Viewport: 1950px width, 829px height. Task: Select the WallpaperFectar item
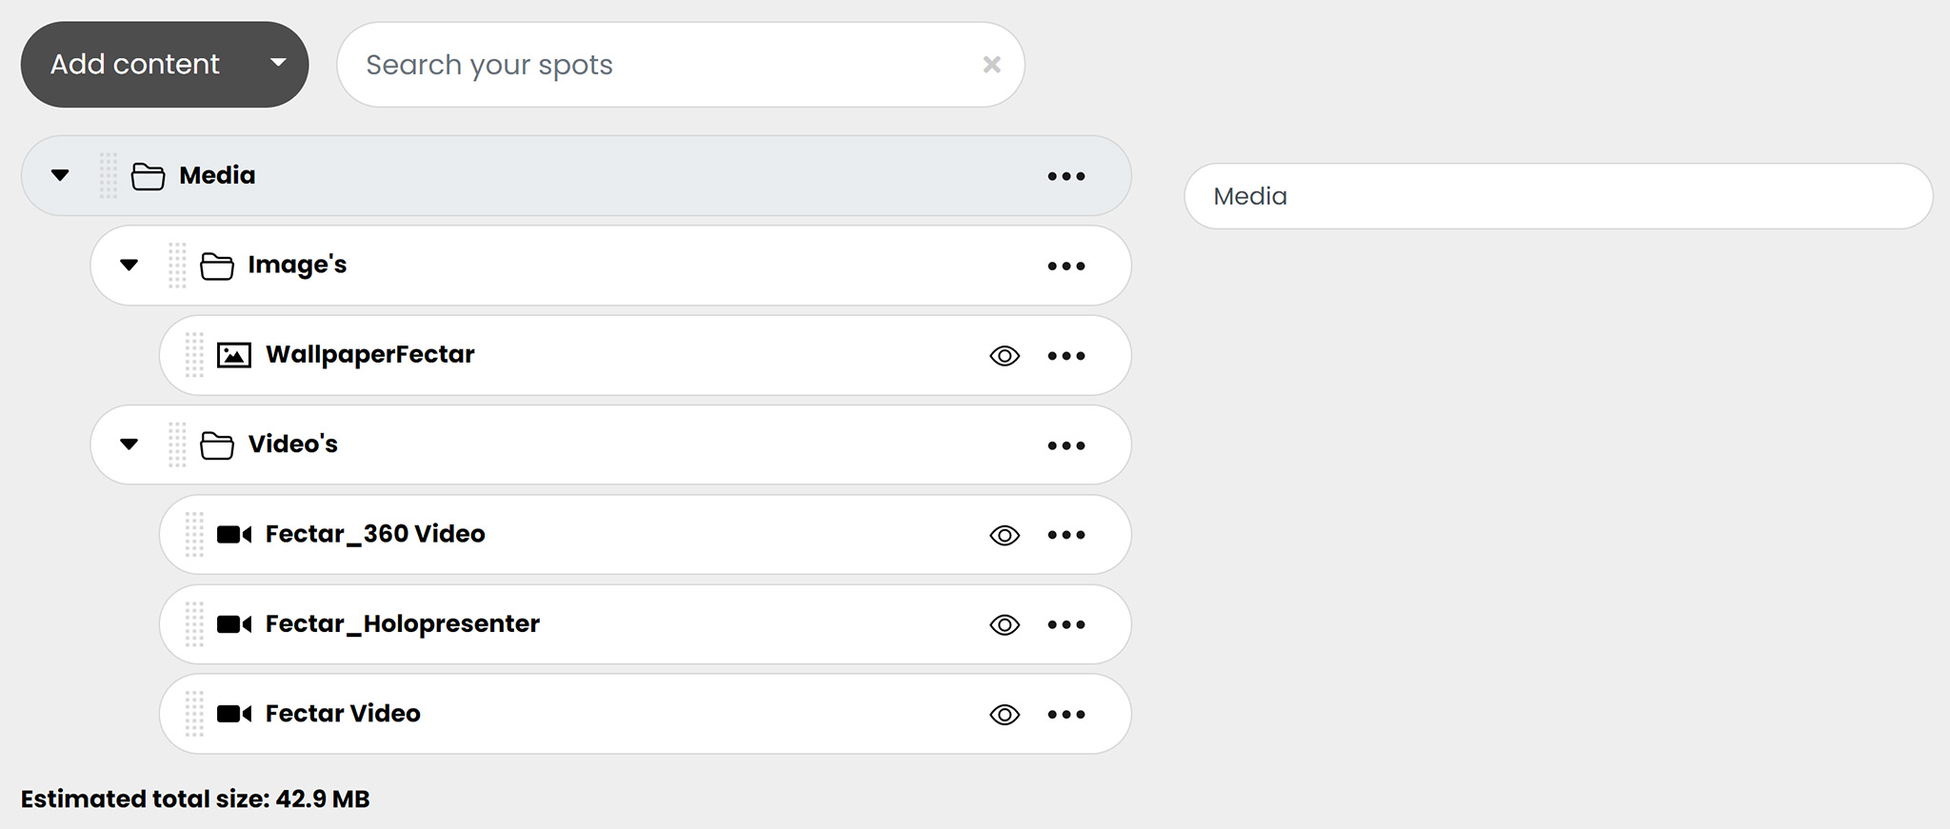[645, 355]
